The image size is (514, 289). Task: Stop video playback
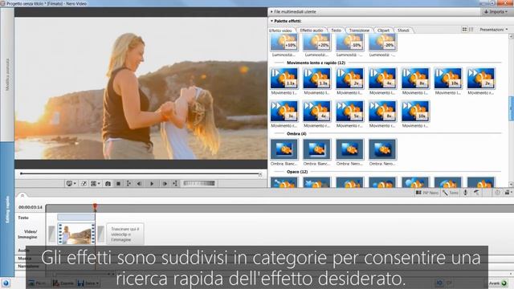click(118, 184)
